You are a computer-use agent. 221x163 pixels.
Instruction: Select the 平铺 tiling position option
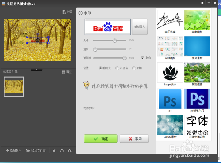click(134, 68)
